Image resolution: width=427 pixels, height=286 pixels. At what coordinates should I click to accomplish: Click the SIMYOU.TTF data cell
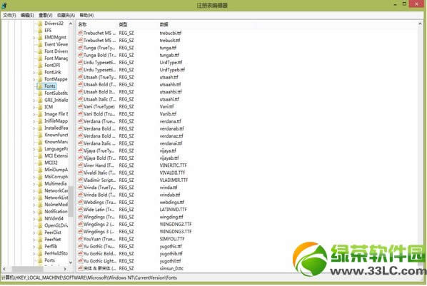172,239
